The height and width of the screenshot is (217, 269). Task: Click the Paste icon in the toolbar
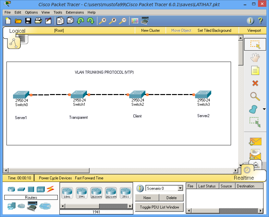point(70,21)
